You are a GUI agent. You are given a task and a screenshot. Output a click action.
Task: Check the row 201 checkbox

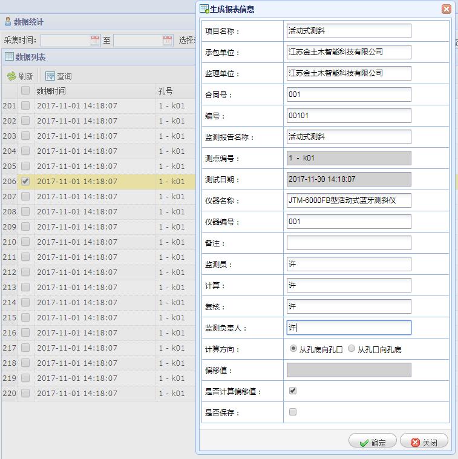click(x=25, y=105)
